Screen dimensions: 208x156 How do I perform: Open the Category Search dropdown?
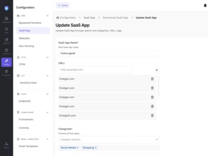109,139
